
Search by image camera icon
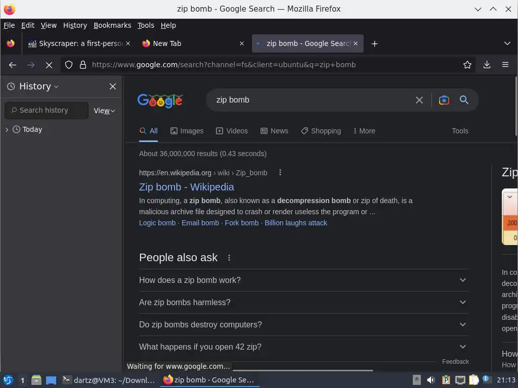(444, 100)
